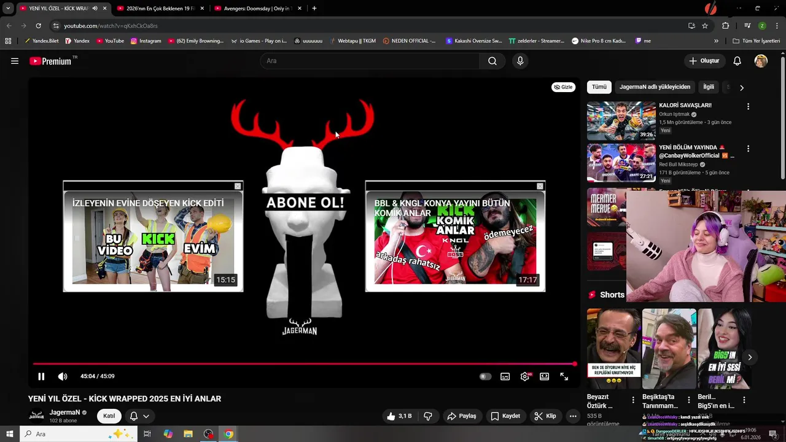This screenshot has height=442, width=786.
Task: Open the YouTube guide hamburger menu
Action: 15,61
